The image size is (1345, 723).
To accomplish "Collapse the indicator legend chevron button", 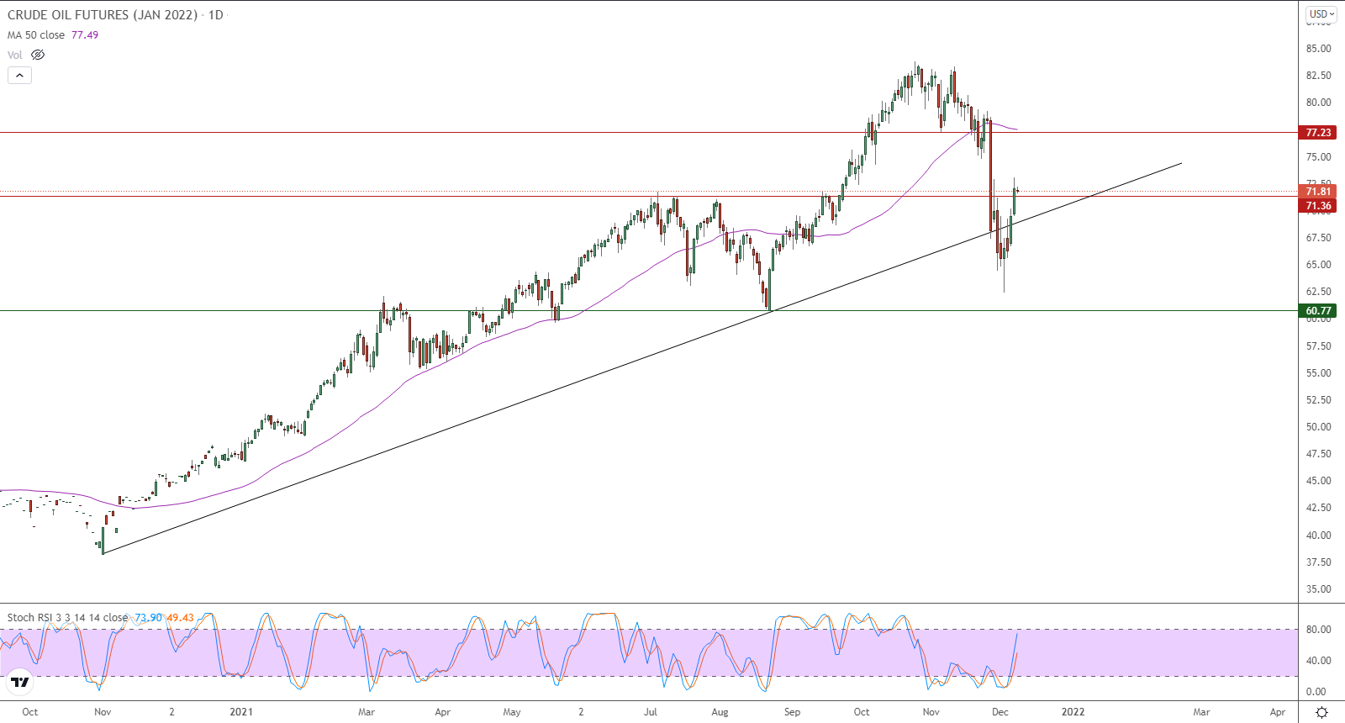I will 19,75.
